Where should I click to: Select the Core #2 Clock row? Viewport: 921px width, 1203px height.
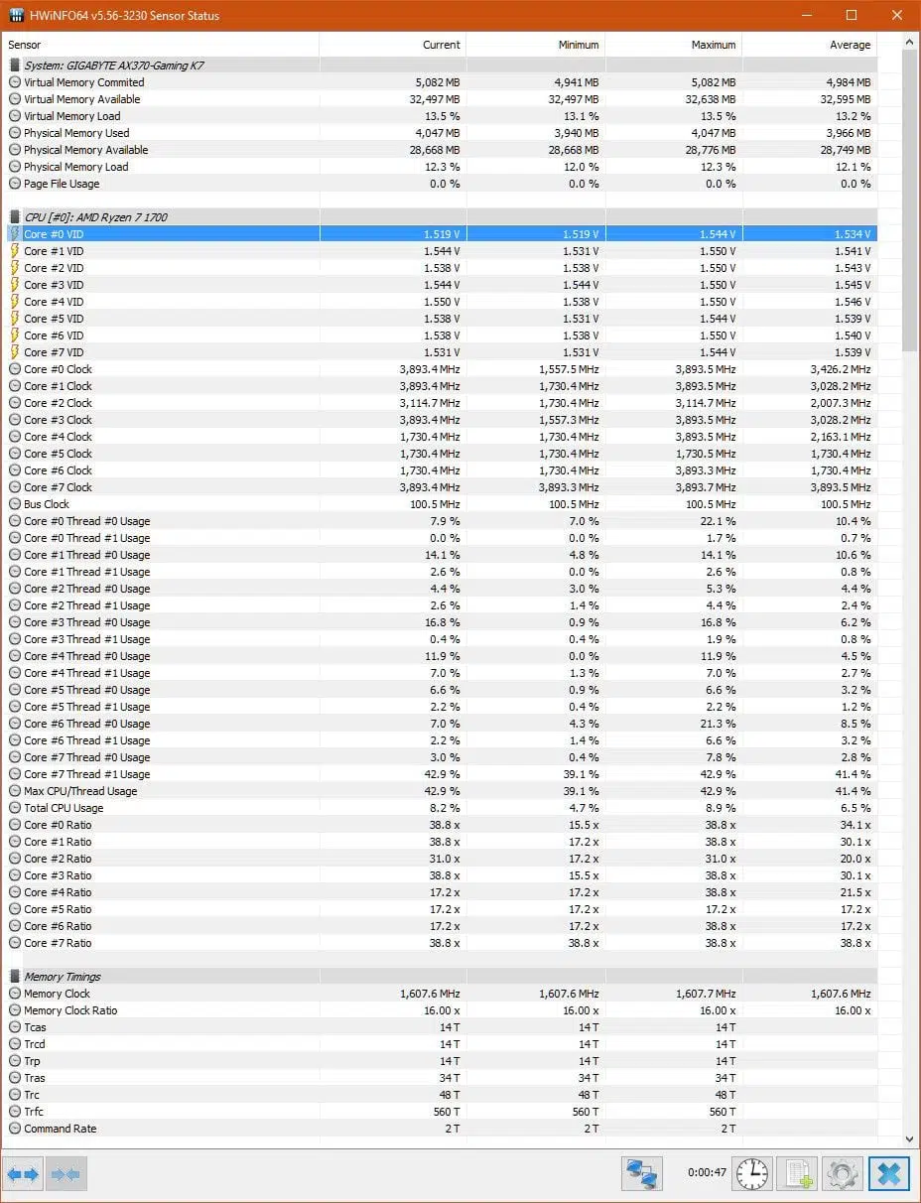tap(441, 403)
